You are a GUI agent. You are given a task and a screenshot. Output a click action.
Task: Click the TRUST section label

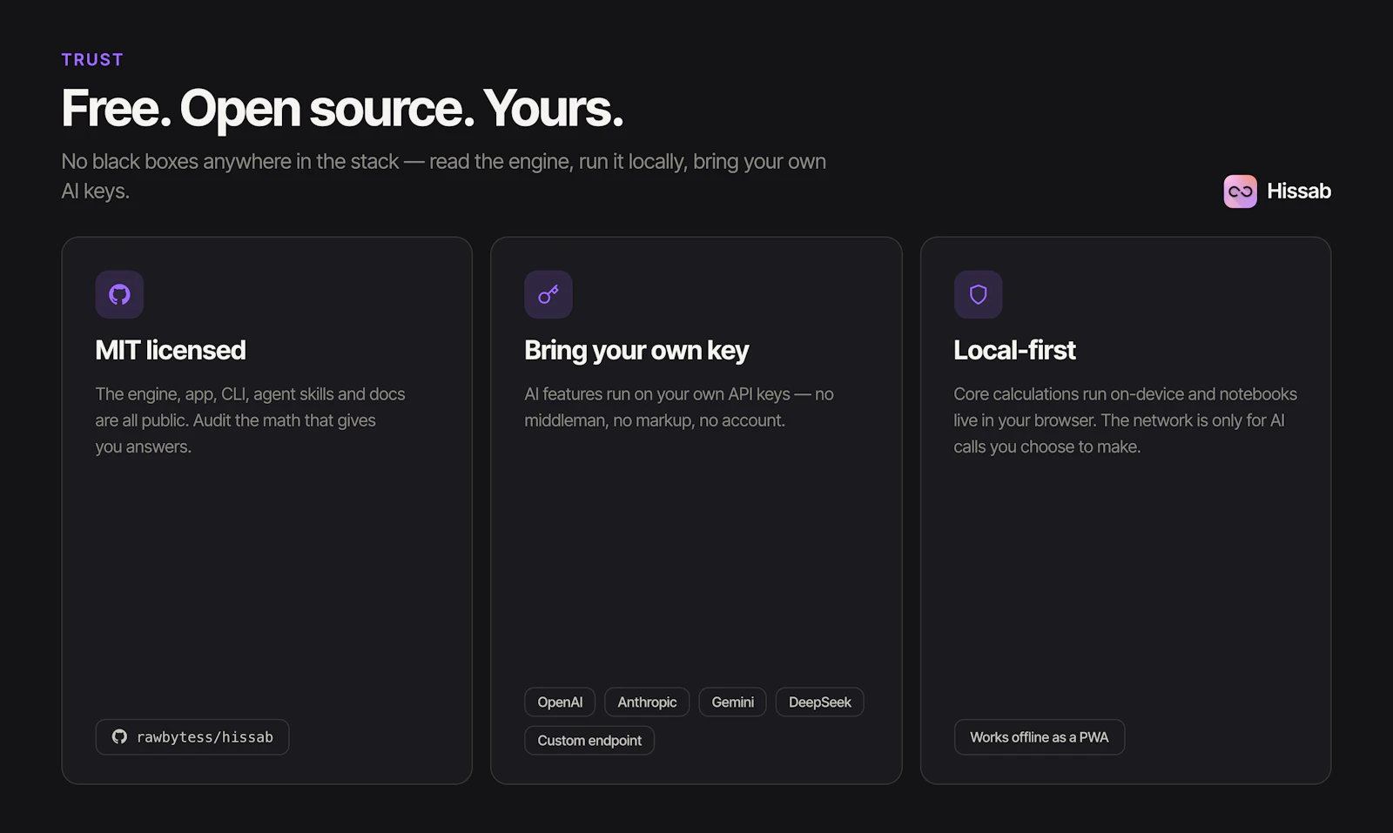pyautogui.click(x=92, y=59)
